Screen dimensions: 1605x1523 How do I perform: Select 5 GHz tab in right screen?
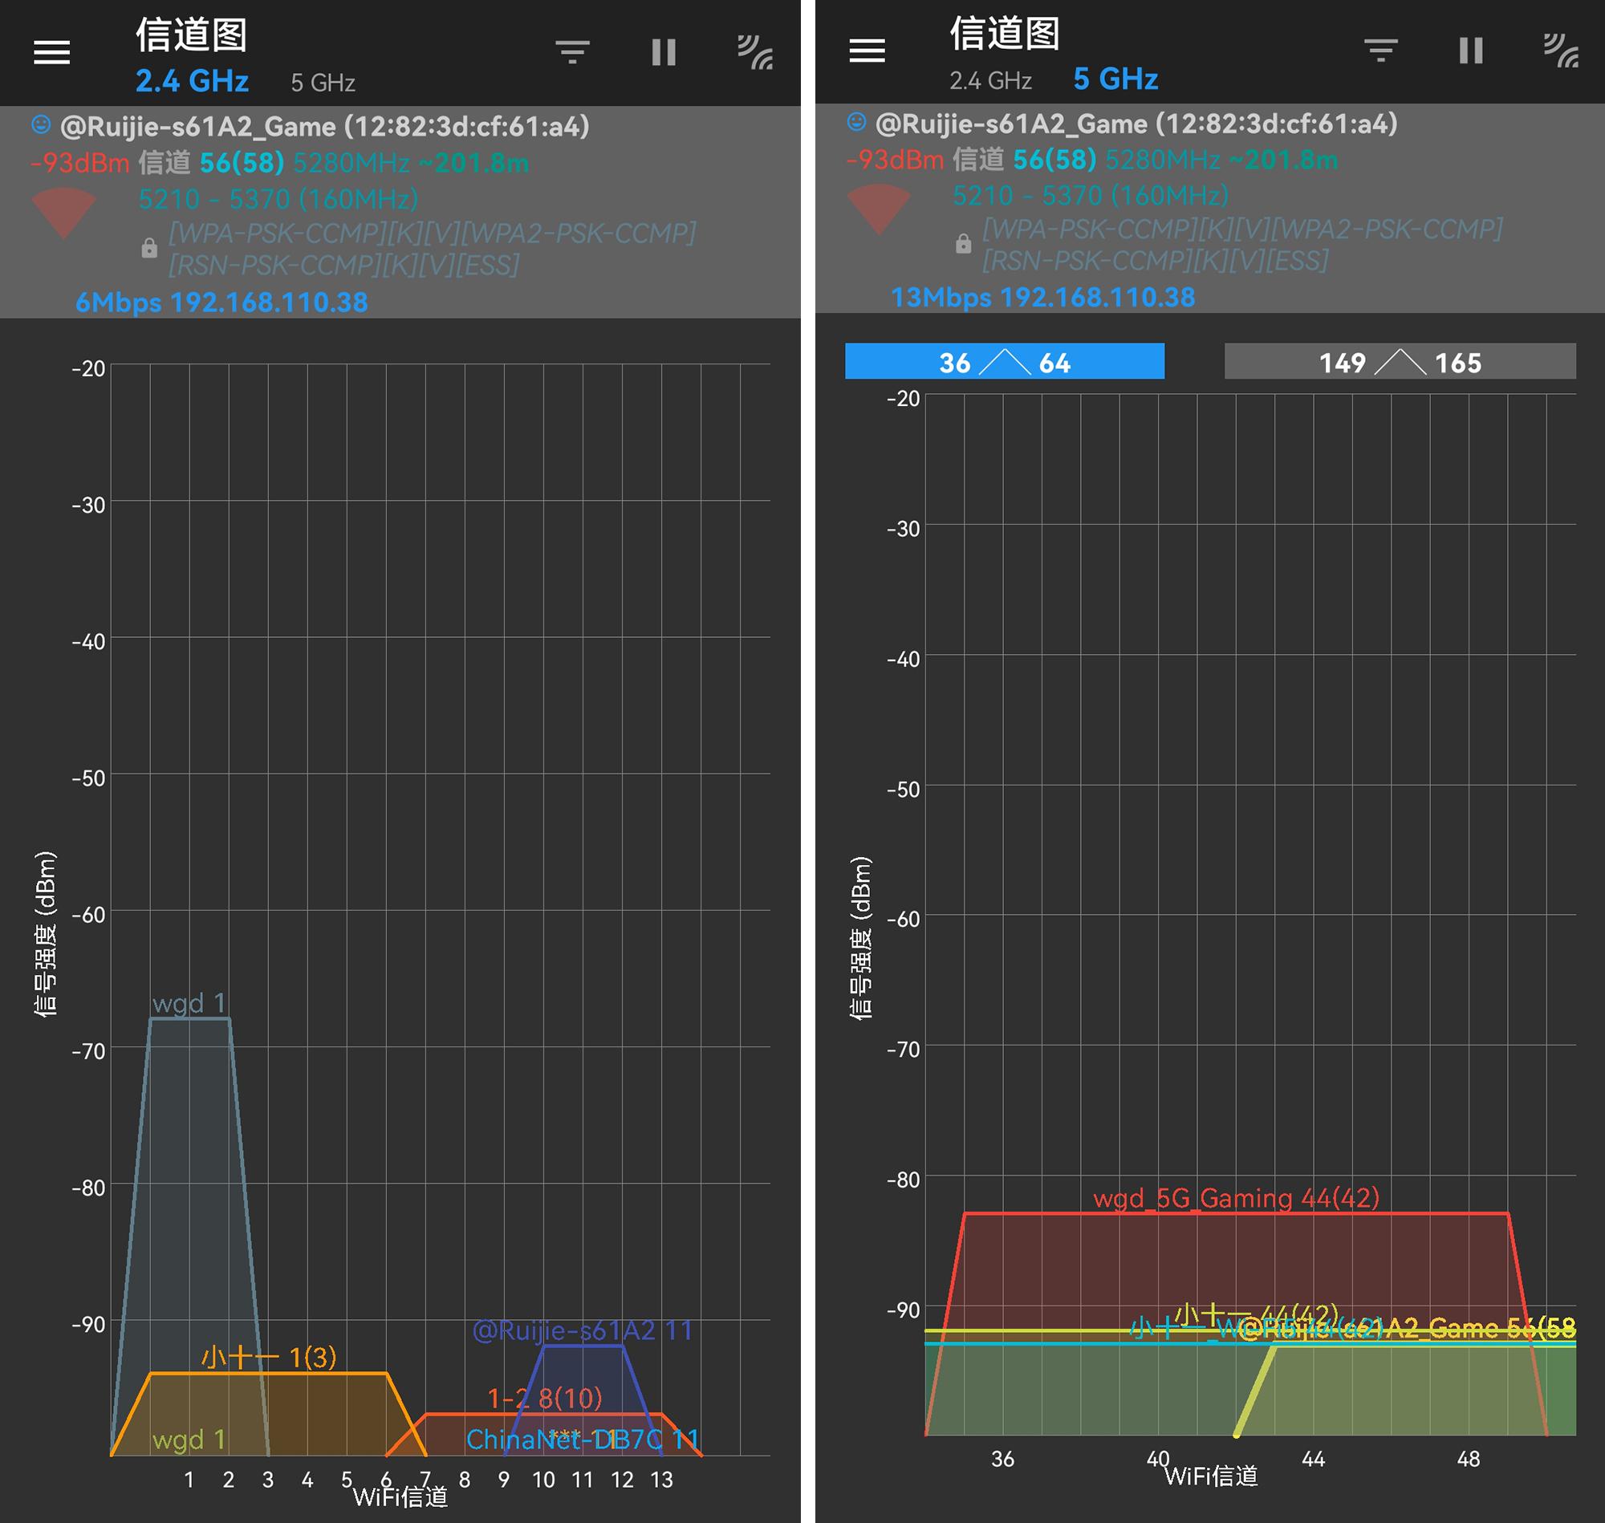(1115, 79)
